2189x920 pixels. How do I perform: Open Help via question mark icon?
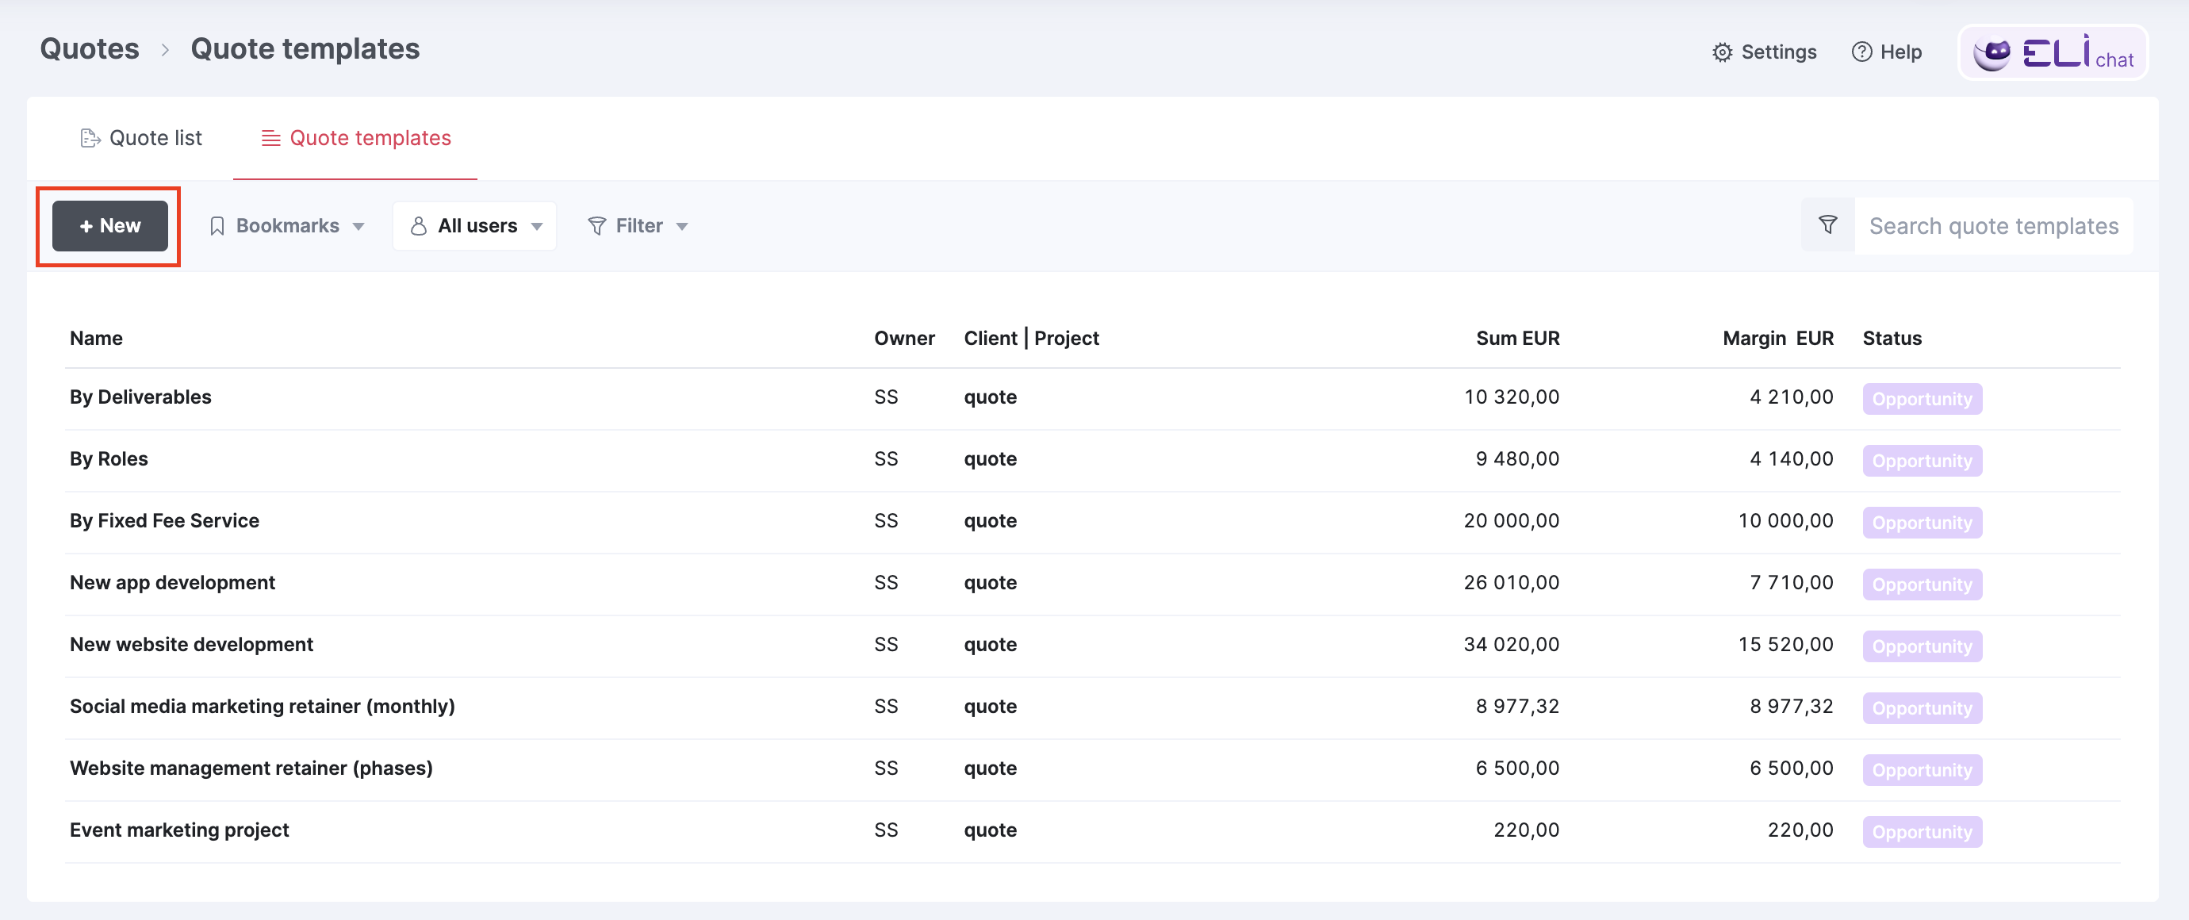pyautogui.click(x=1861, y=52)
